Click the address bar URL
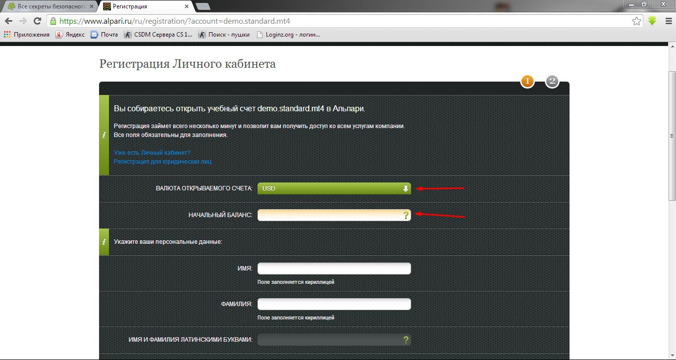Viewport: 676px width, 360px height. click(174, 21)
